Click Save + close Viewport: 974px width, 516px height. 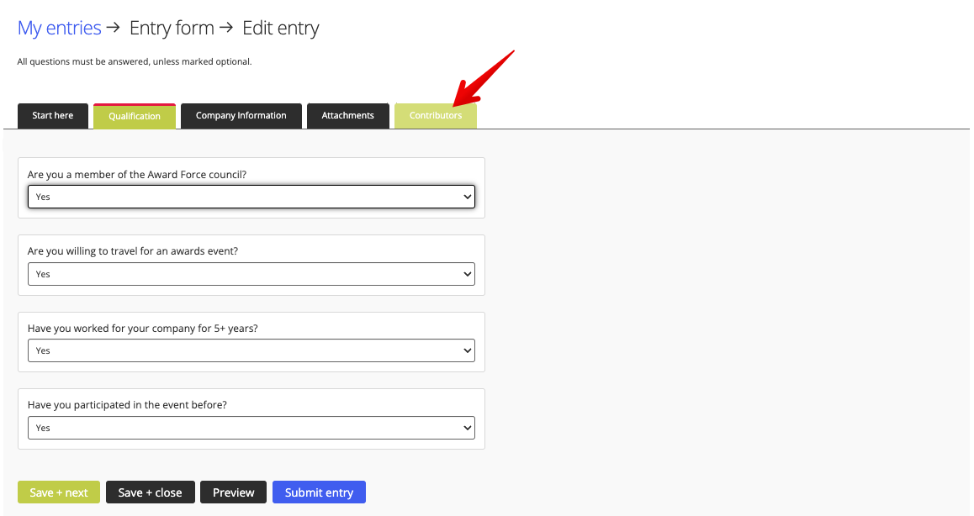coord(150,492)
